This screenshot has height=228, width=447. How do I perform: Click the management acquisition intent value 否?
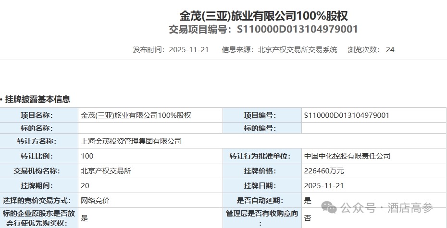point(308,218)
